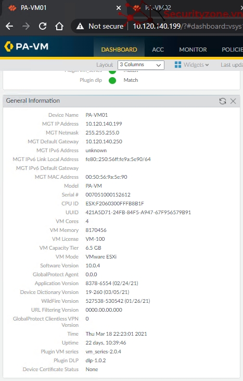Select Device Dictionary Version 19-260 (03/05/21)

[107, 292]
